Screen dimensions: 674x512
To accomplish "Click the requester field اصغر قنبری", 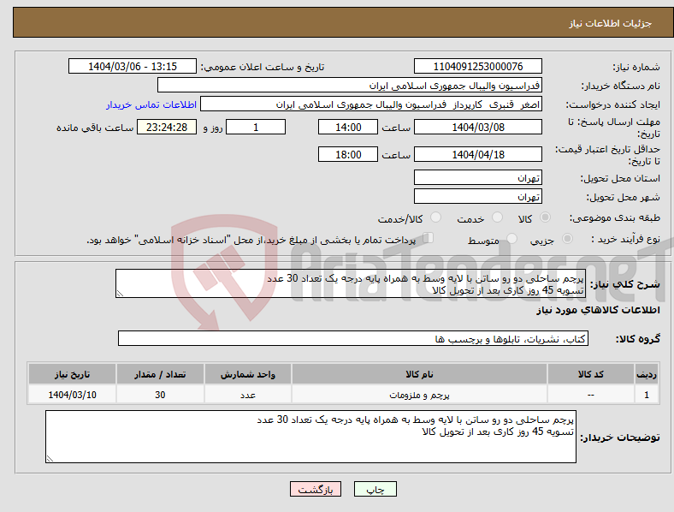I will click(371, 104).
